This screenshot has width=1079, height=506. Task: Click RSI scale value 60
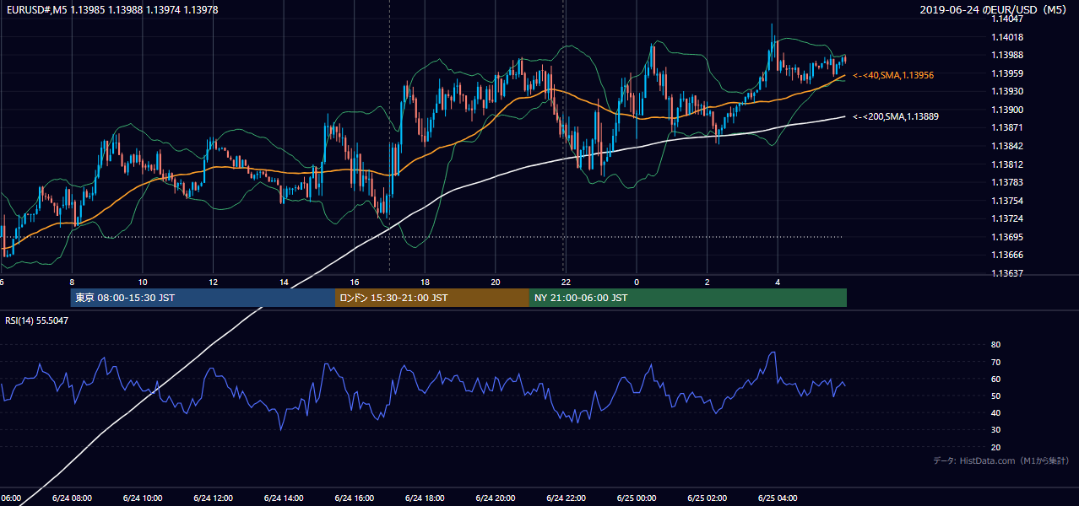pos(995,379)
